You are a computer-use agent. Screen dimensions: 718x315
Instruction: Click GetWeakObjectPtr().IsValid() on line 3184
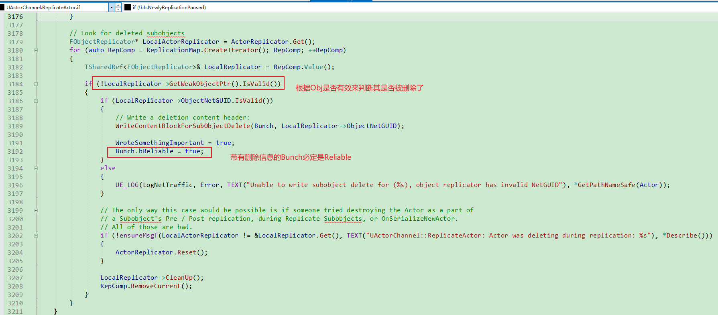pyautogui.click(x=223, y=84)
